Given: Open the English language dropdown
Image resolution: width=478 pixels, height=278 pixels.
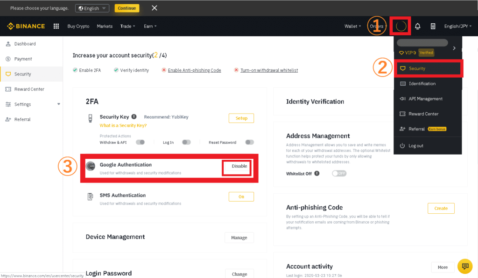Looking at the screenshot, I should coord(92,8).
